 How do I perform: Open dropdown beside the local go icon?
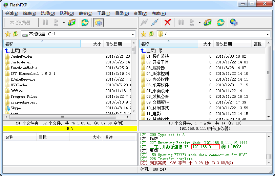coord(64,23)
